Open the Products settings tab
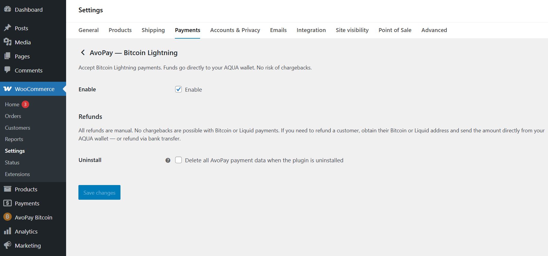548x256 pixels. [120, 30]
